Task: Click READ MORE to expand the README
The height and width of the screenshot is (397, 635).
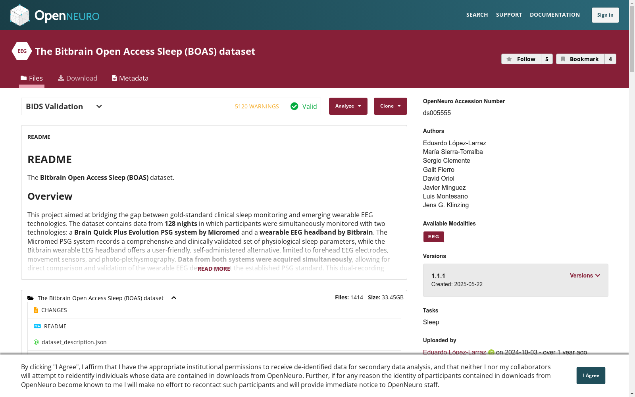Action: tap(214, 269)
